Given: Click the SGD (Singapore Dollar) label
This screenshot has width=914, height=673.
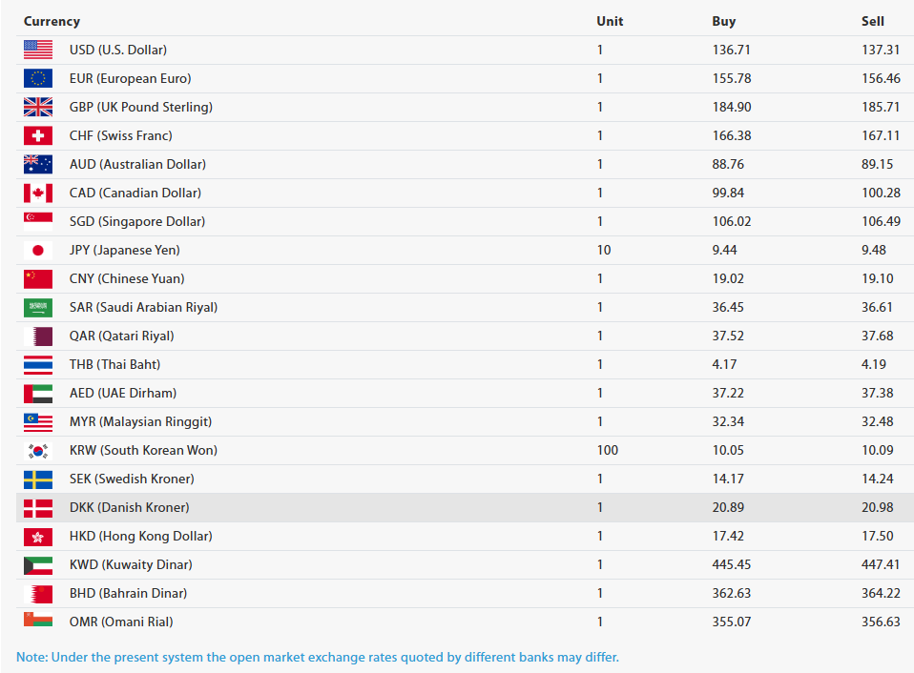Looking at the screenshot, I should coord(137,221).
